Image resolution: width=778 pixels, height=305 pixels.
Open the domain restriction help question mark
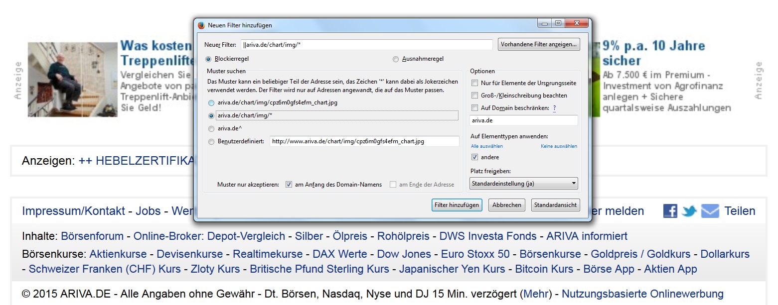click(x=554, y=108)
